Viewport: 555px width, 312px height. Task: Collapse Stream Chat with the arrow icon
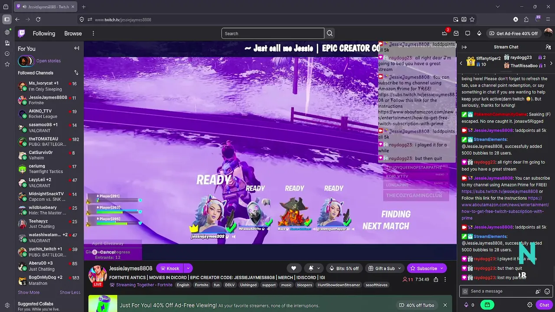(464, 47)
